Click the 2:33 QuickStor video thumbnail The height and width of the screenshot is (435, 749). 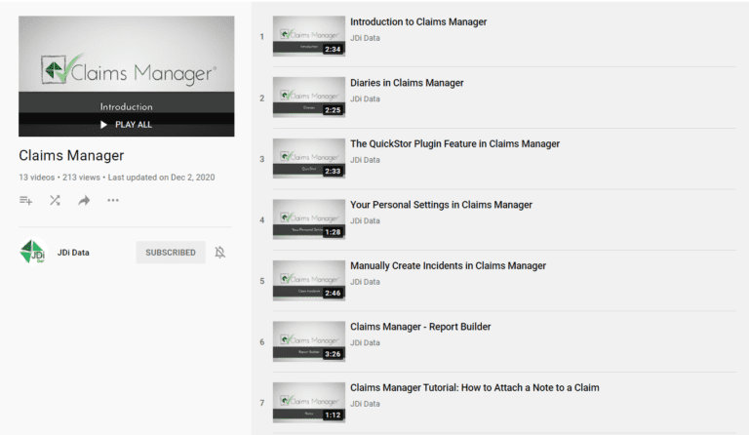coord(309,159)
